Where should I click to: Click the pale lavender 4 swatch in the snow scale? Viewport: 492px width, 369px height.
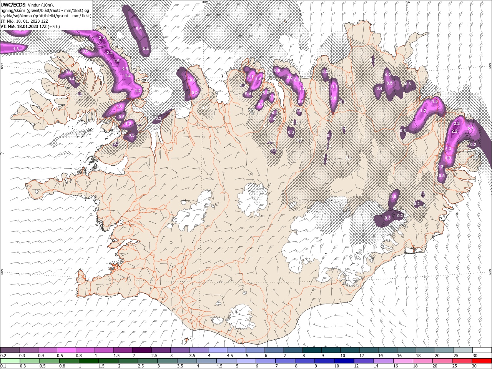(x=217, y=350)
